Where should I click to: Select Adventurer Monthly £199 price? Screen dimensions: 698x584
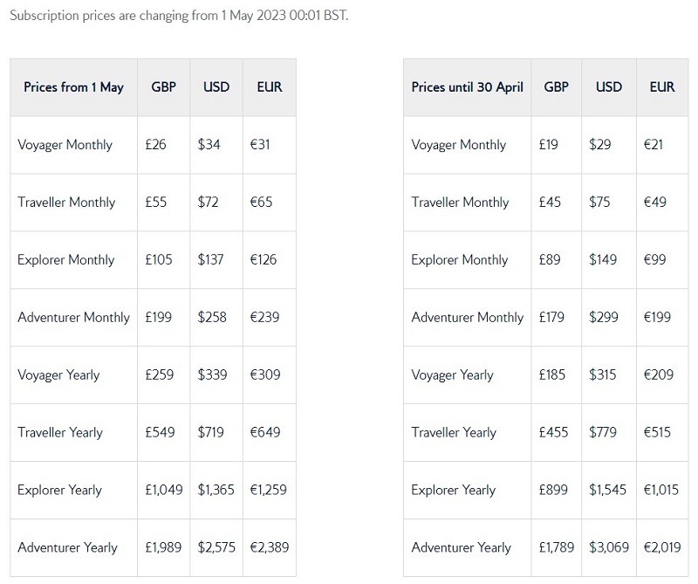(159, 317)
